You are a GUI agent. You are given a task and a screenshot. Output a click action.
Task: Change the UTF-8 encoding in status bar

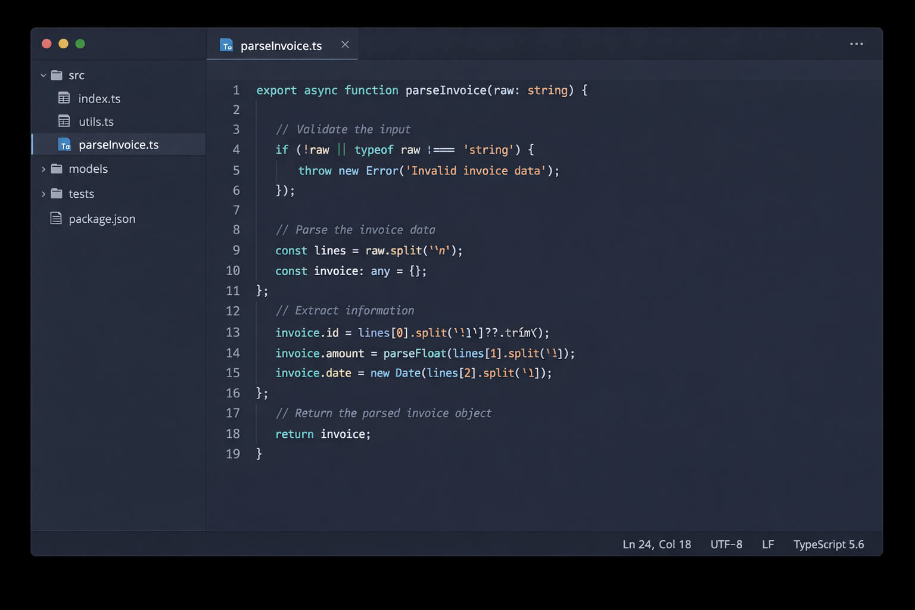(x=726, y=544)
